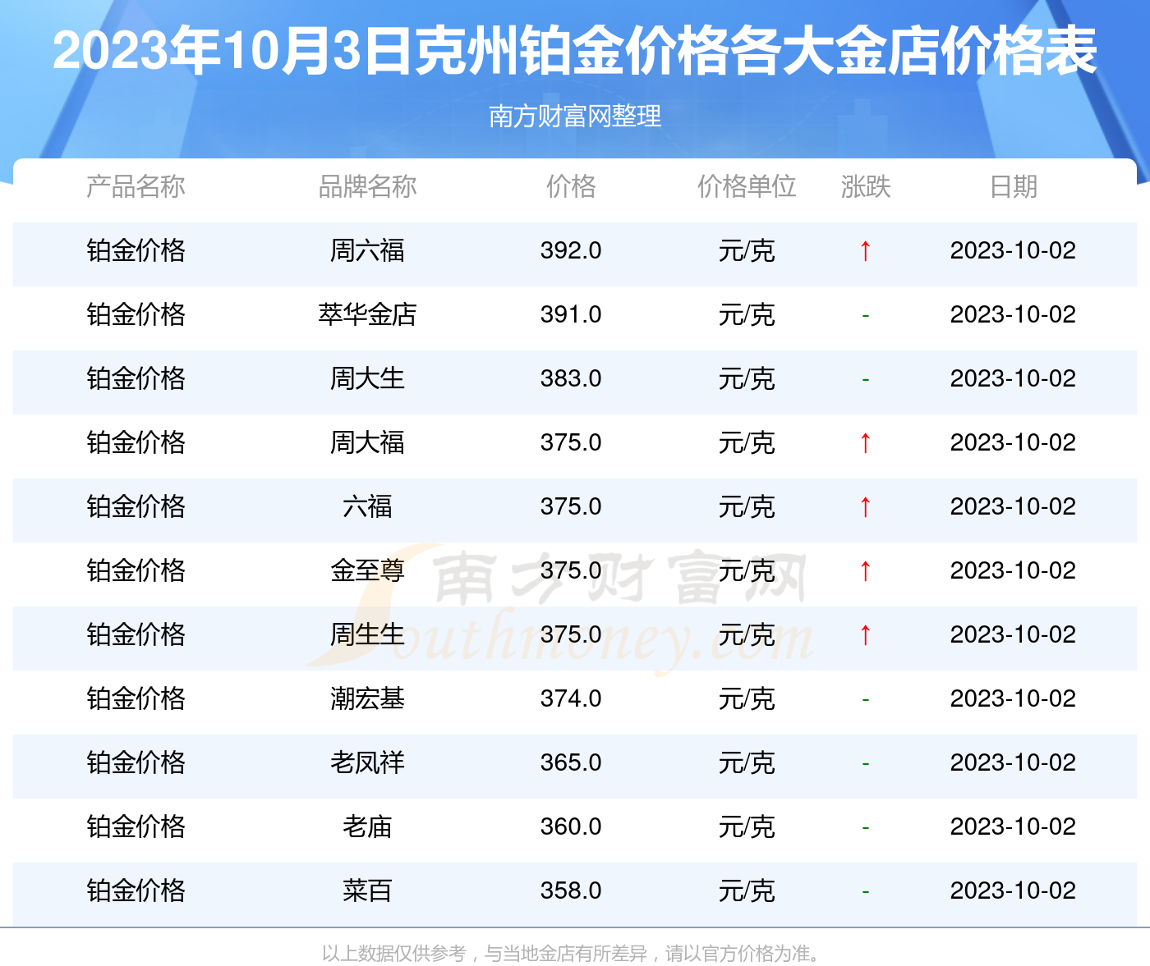Click the 375.0 price for 周大福

coord(571,443)
